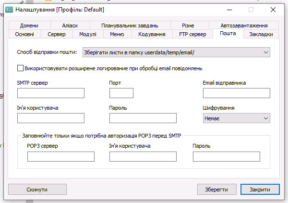This screenshot has height=203, width=288.
Task: Select the 'FTP сервер' tab
Action: point(192,34)
